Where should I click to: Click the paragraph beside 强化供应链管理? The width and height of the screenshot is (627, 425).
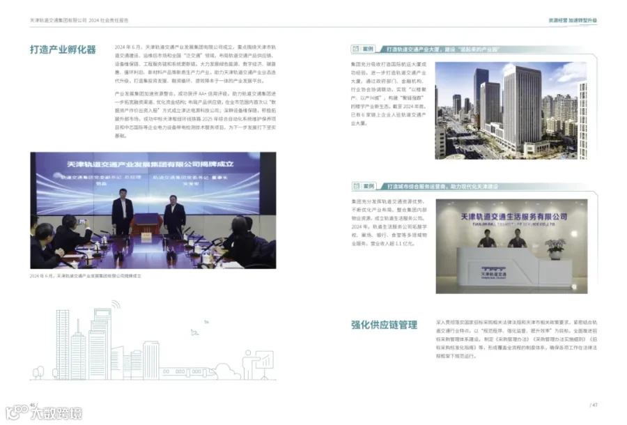(x=517, y=339)
